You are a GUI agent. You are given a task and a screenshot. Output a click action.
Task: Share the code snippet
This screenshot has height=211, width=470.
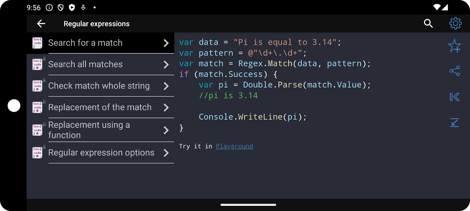point(454,71)
